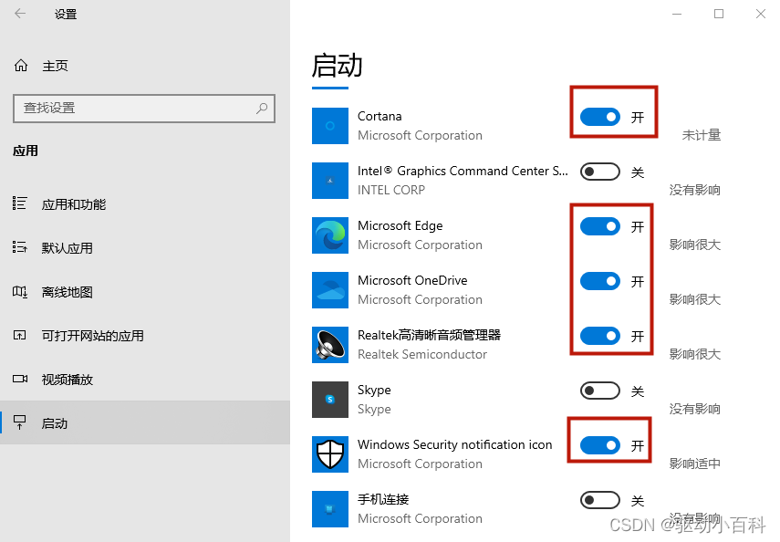
Task: Click the Microsoft OneDrive cloud icon
Action: (330, 290)
